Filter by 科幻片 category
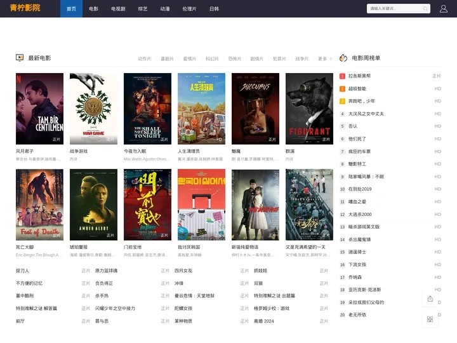The height and width of the screenshot is (343, 457). click(212, 59)
